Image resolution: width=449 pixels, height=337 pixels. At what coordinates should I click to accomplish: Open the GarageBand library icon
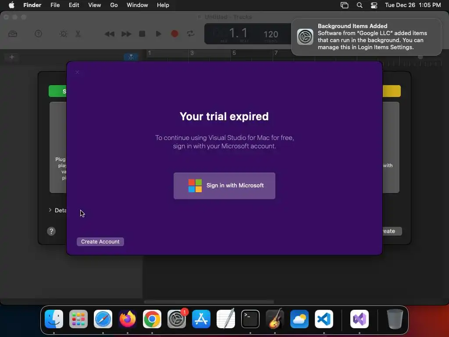[x=13, y=34]
